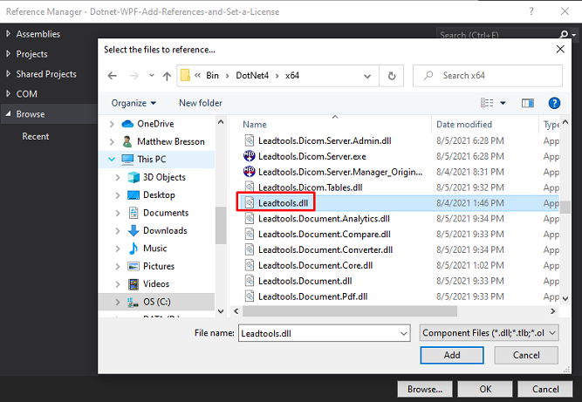This screenshot has width=582, height=402.
Task: Open the recent locations dropdown arrow
Action: 152,76
